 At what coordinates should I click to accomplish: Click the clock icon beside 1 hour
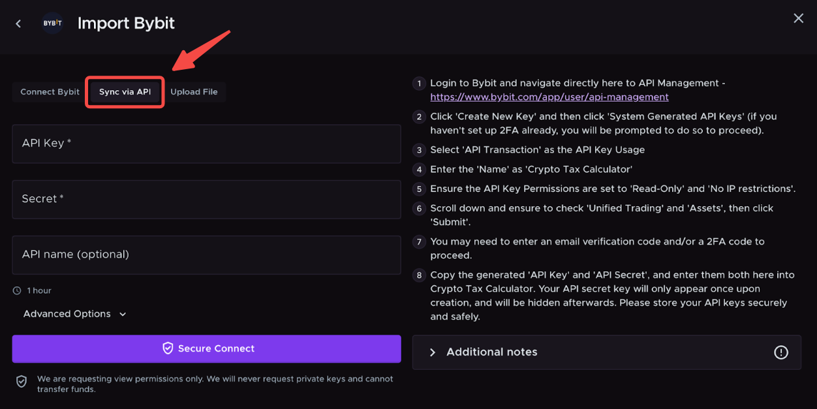coord(17,291)
